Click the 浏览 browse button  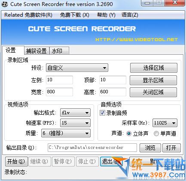pyautogui.click(x=150, y=148)
